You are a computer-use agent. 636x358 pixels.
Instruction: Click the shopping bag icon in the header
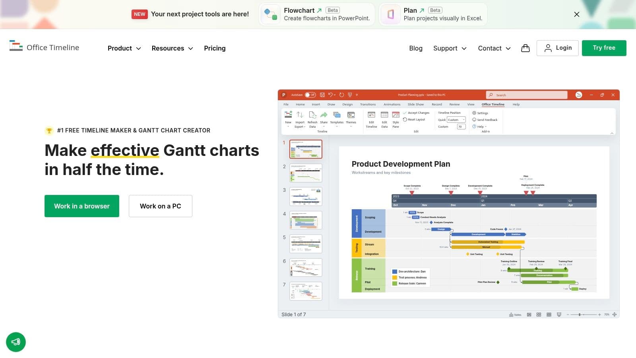coord(525,48)
